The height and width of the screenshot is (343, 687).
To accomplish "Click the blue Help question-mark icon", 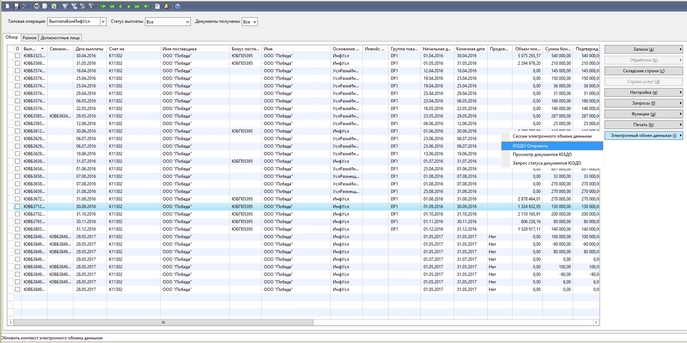I will pyautogui.click(x=177, y=6).
